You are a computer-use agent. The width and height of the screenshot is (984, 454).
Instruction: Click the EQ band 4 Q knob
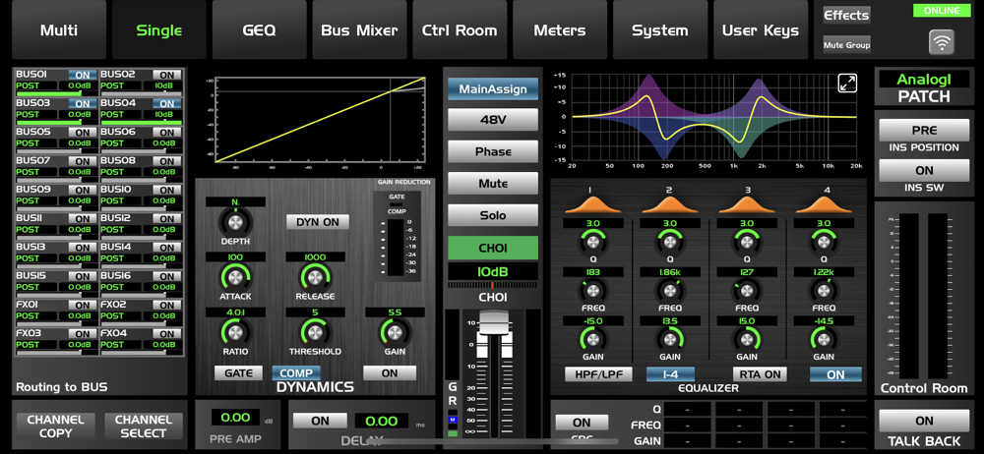[824, 242]
